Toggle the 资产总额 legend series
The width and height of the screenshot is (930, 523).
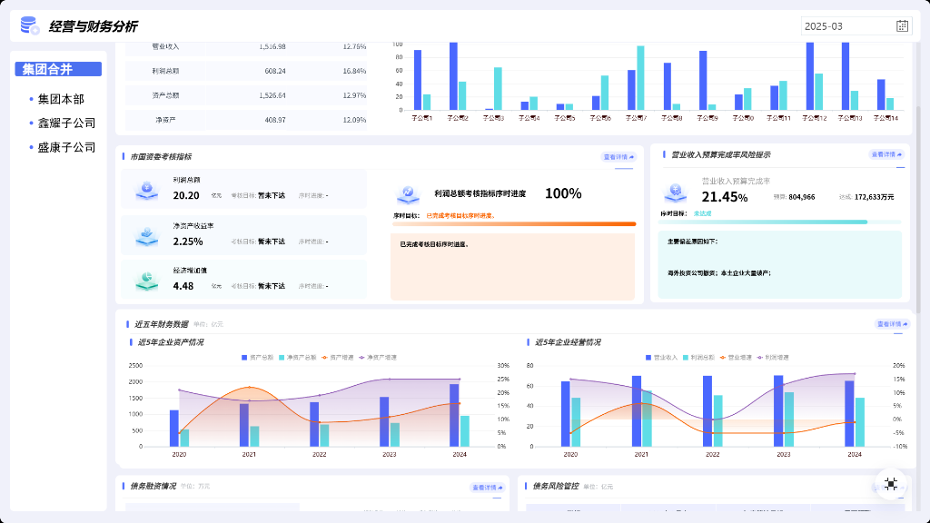[257, 358]
